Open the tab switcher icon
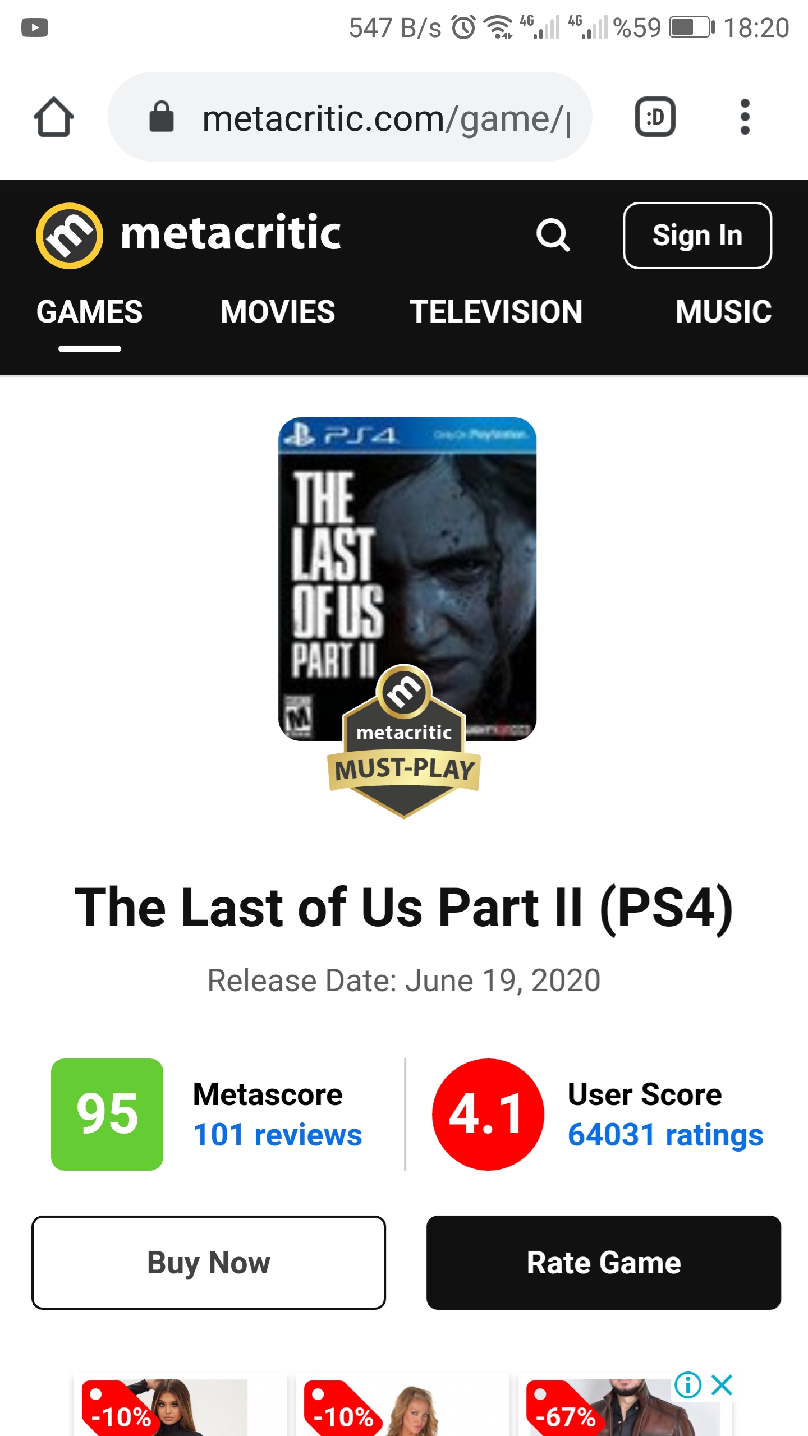 tap(655, 117)
